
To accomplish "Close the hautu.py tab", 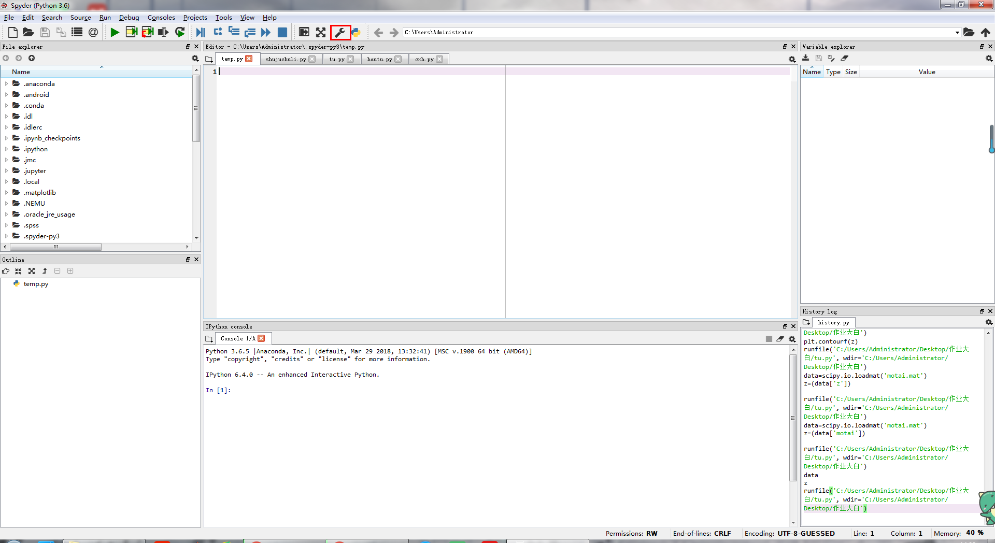I will (399, 59).
